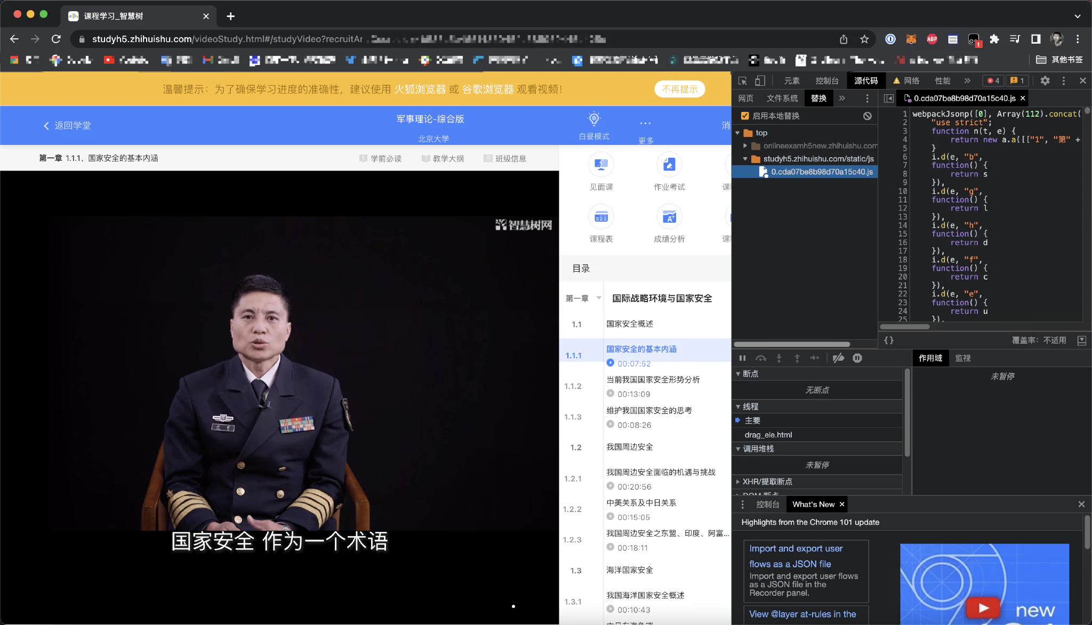Toggle the 作用域 scope tab
The width and height of the screenshot is (1092, 625).
tap(930, 358)
